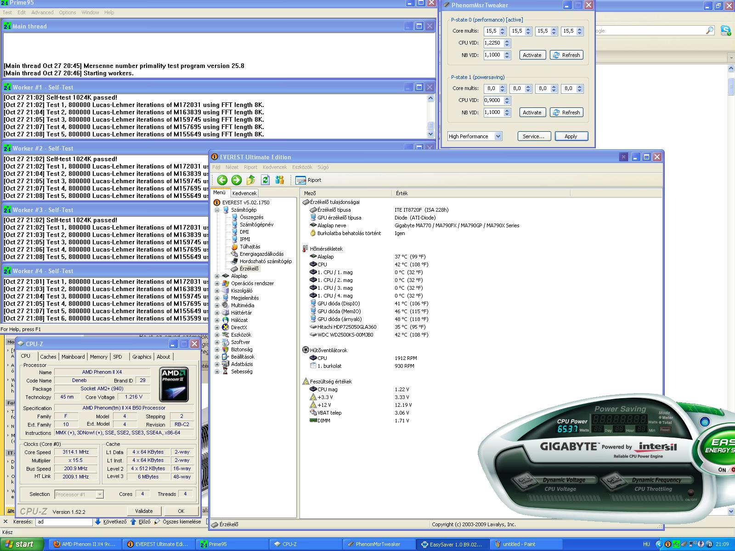Click the OK button in CPU-Z
Screen dimensions: 735x551
coord(181,511)
